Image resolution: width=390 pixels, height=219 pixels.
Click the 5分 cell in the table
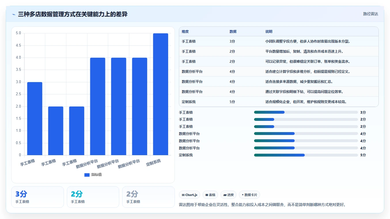232,102
